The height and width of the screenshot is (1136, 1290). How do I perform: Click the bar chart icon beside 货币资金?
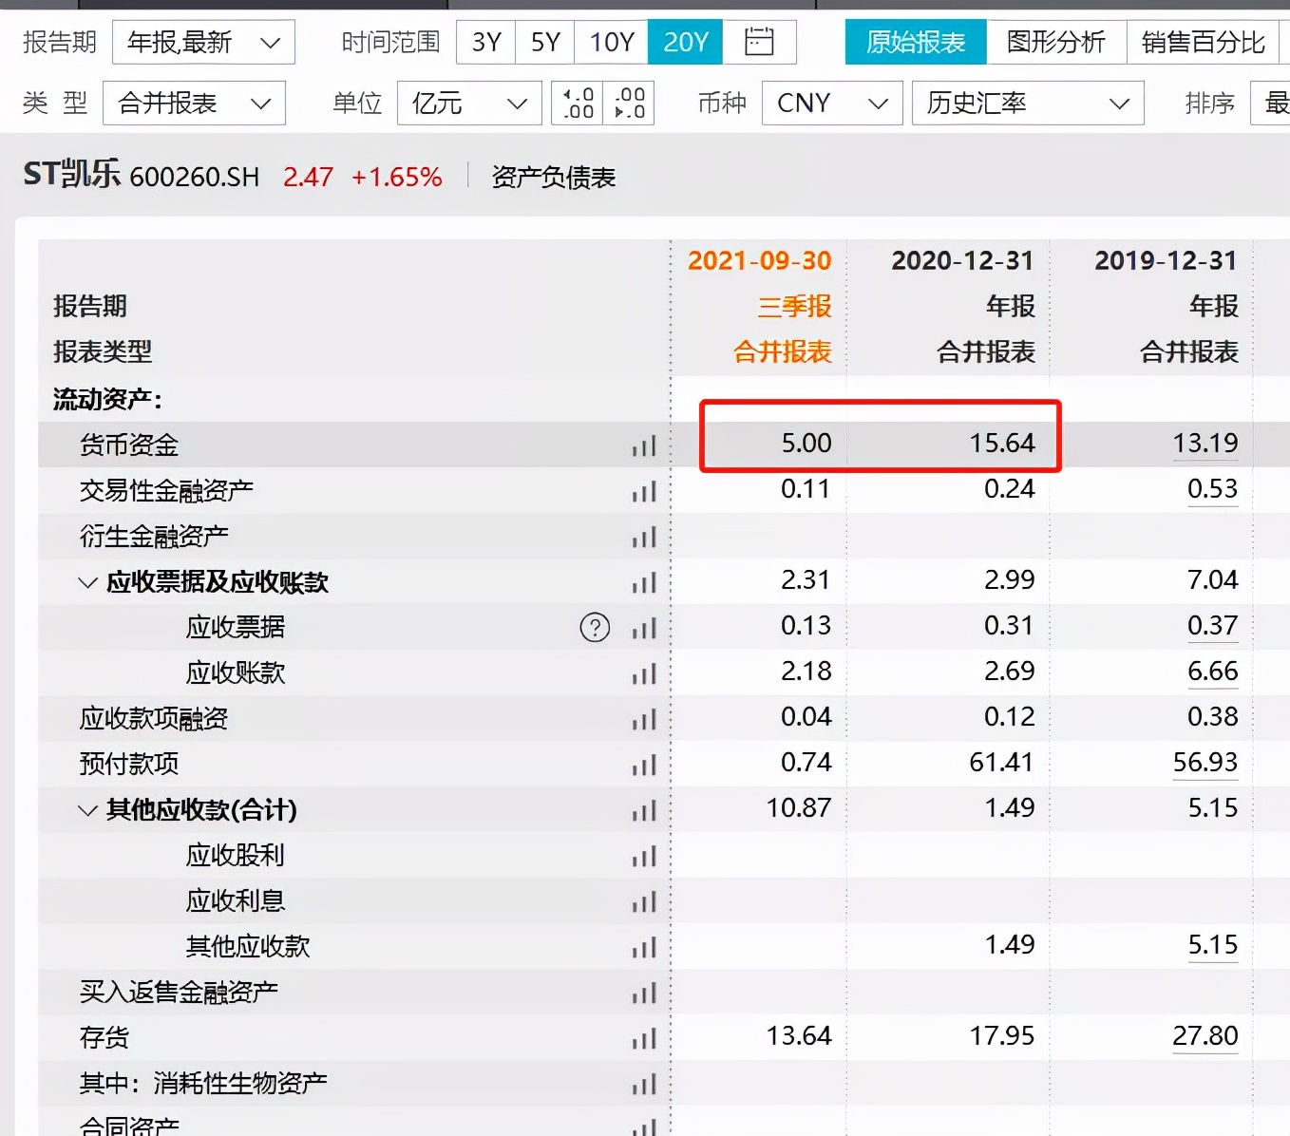point(645,445)
